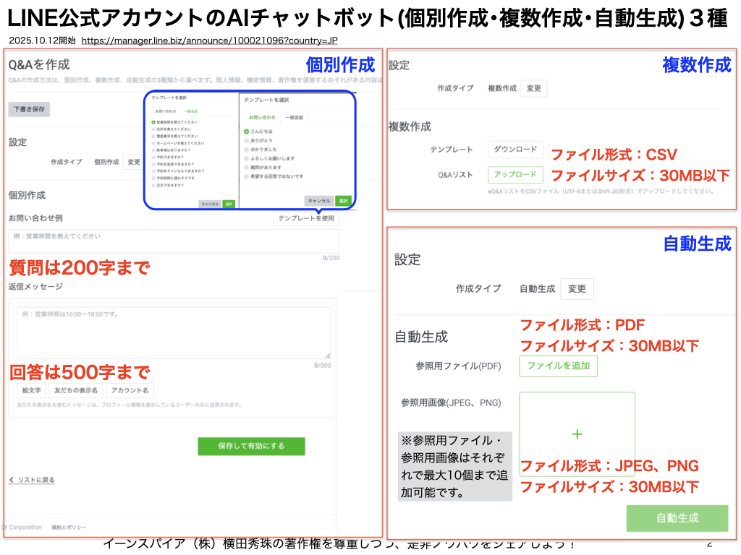Click the plus icon to add reference image

coord(577,434)
